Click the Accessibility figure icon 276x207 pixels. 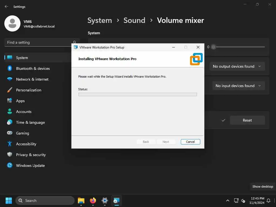point(10,144)
